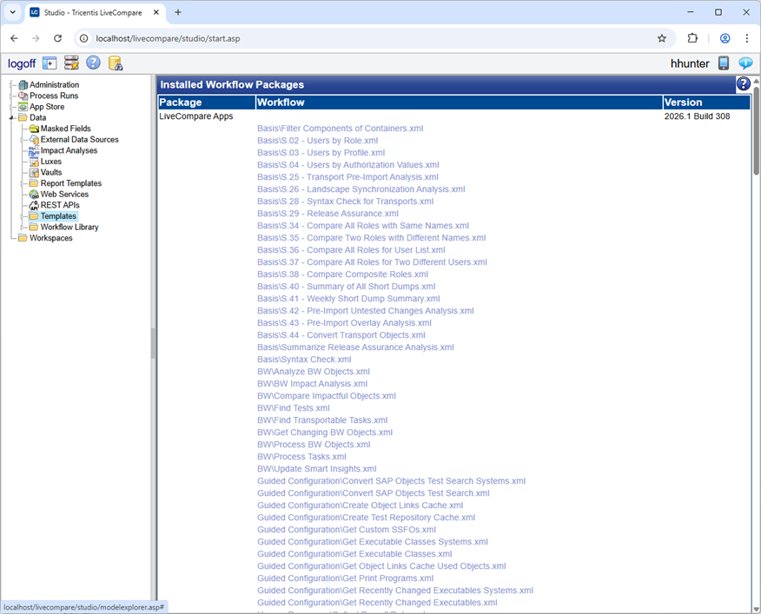Image resolution: width=761 pixels, height=614 pixels.
Task: Click the Workflow column header
Action: pyautogui.click(x=460, y=102)
